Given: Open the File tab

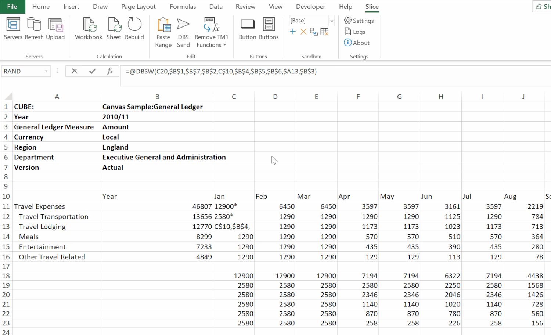Looking at the screenshot, I should click(x=12, y=7).
